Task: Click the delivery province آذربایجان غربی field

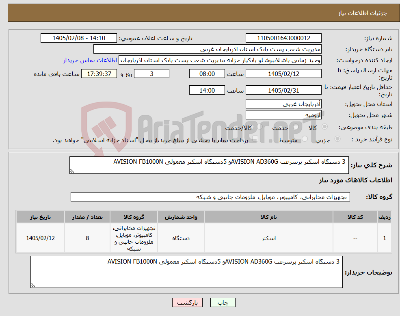Action: [x=283, y=104]
